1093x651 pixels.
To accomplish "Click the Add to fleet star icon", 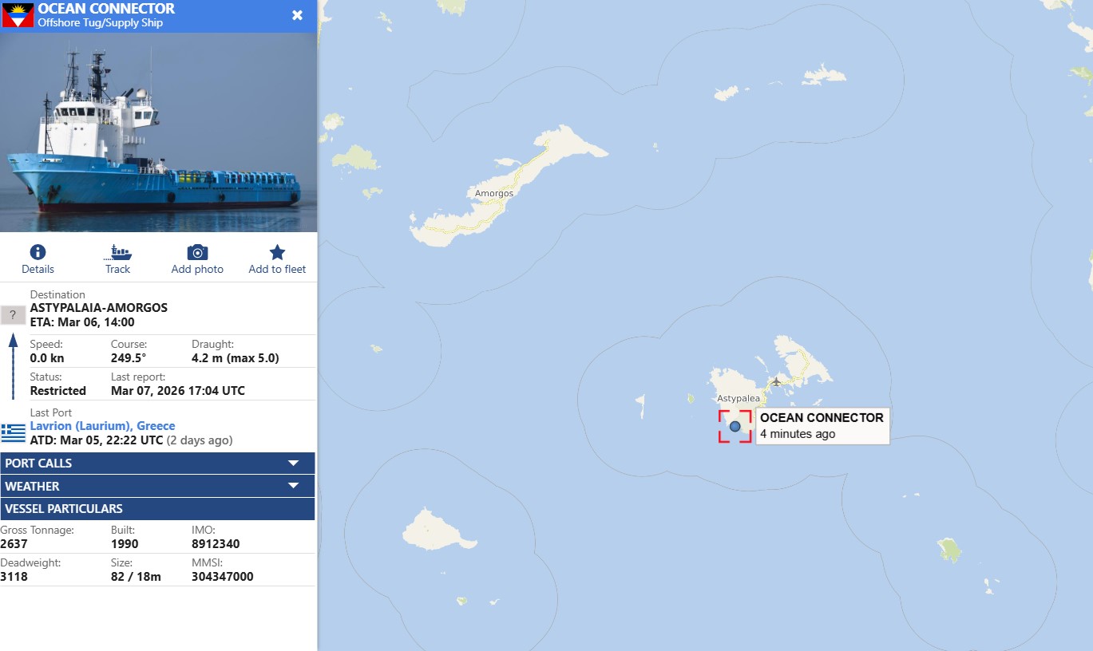I will coord(277,252).
